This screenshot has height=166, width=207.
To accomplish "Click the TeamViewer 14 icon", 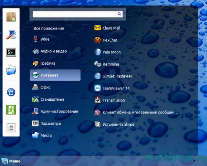I will click(98, 88).
